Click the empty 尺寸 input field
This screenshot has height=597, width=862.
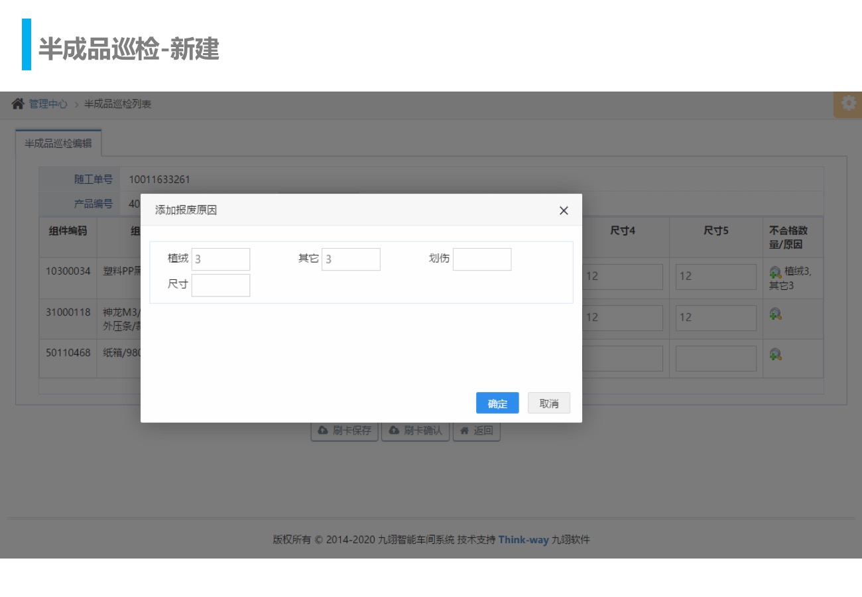coord(221,285)
